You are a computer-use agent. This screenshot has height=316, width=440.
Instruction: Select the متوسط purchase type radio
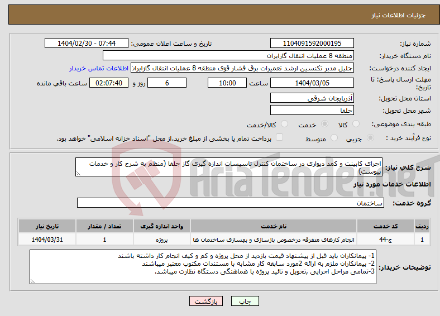coord(334,138)
